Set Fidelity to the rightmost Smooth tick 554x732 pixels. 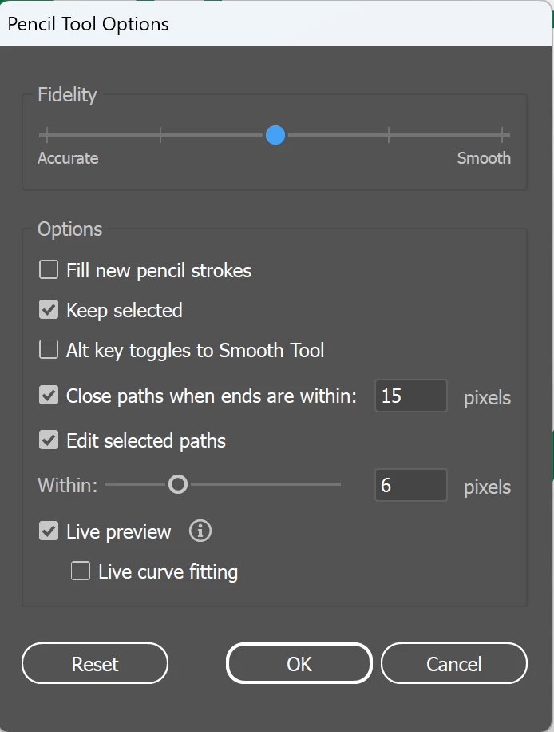pyautogui.click(x=502, y=135)
